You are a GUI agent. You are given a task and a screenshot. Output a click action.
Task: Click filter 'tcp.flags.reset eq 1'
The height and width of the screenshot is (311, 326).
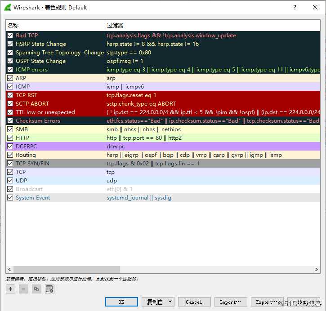coord(131,95)
